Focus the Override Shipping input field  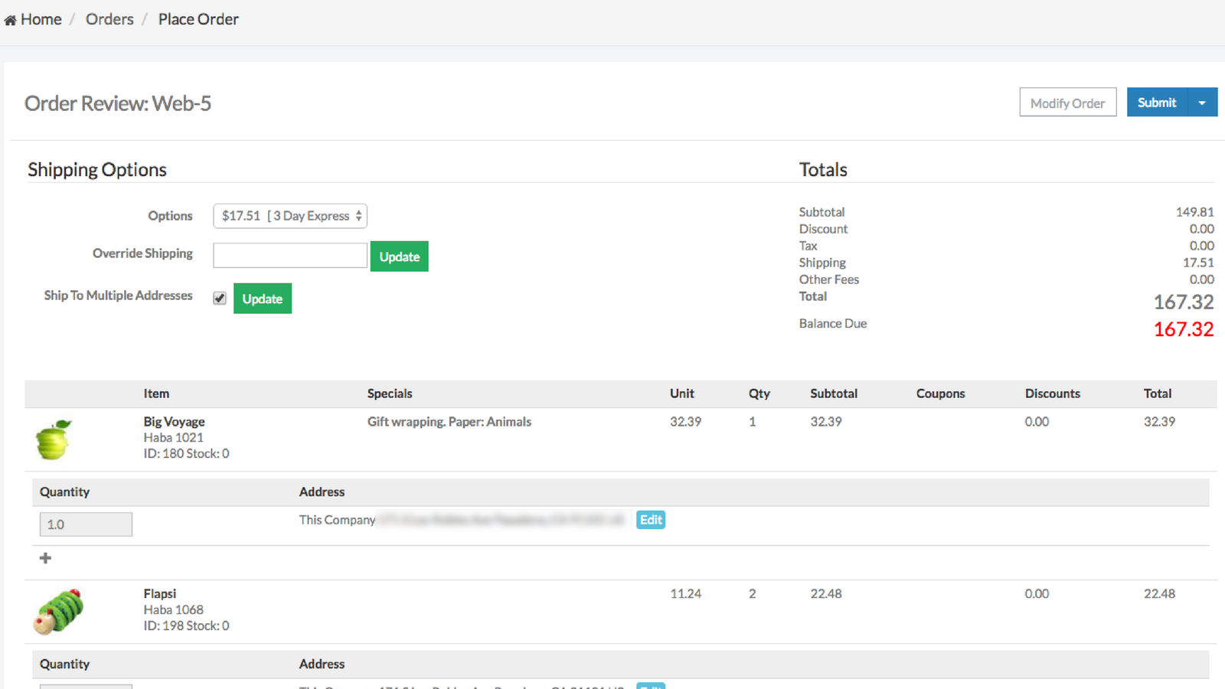tap(290, 256)
